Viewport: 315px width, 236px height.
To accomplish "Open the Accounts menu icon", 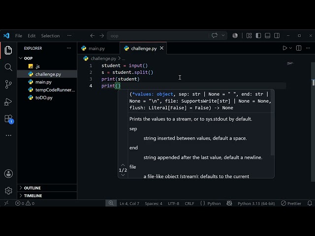I will (x=8, y=174).
